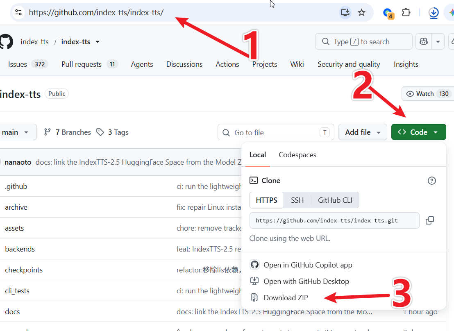Open the Insights tab
454x331 pixels.
(x=406, y=64)
